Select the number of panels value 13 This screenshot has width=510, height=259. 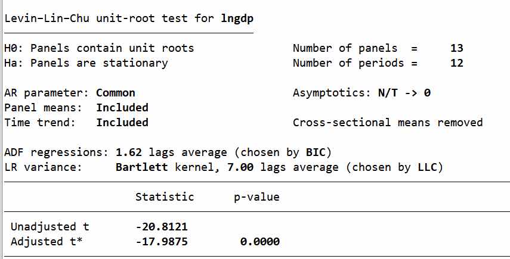pos(457,48)
